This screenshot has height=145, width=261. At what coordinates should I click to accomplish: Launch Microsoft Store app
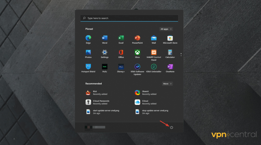click(170, 38)
